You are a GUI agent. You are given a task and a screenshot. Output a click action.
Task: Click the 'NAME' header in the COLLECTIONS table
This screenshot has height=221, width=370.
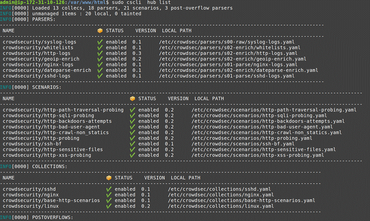[x=9, y=178]
